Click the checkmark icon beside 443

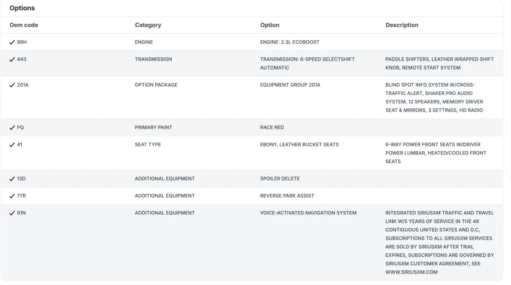[12, 59]
